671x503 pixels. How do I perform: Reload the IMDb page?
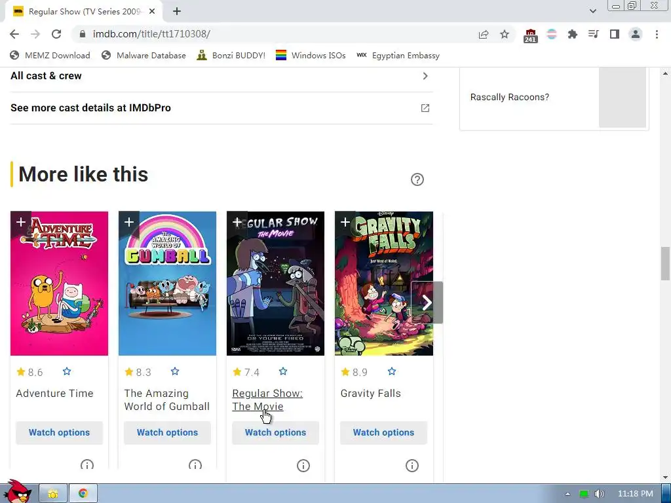56,34
